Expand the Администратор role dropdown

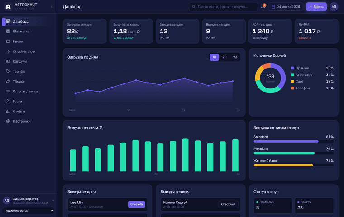click(29, 210)
